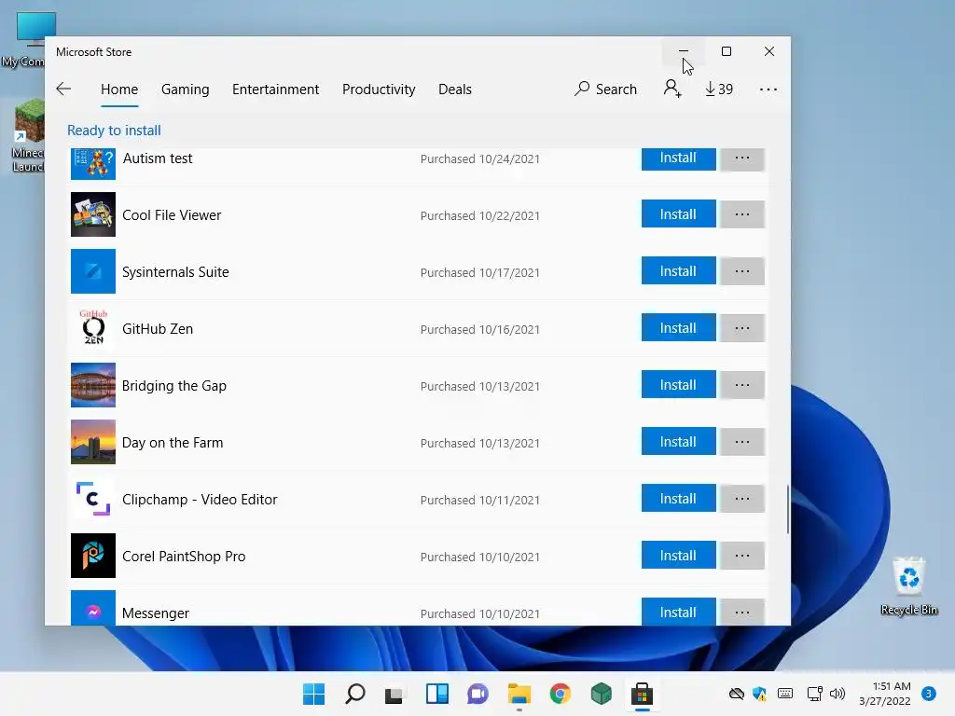Click Microsoft Store taskbar icon
Image resolution: width=955 pixels, height=716 pixels.
642,694
